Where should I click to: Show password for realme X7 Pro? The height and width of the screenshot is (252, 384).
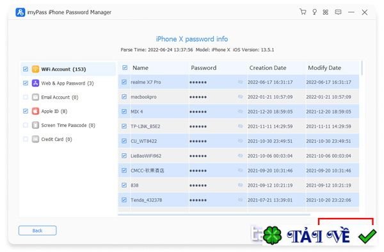coord(240,82)
